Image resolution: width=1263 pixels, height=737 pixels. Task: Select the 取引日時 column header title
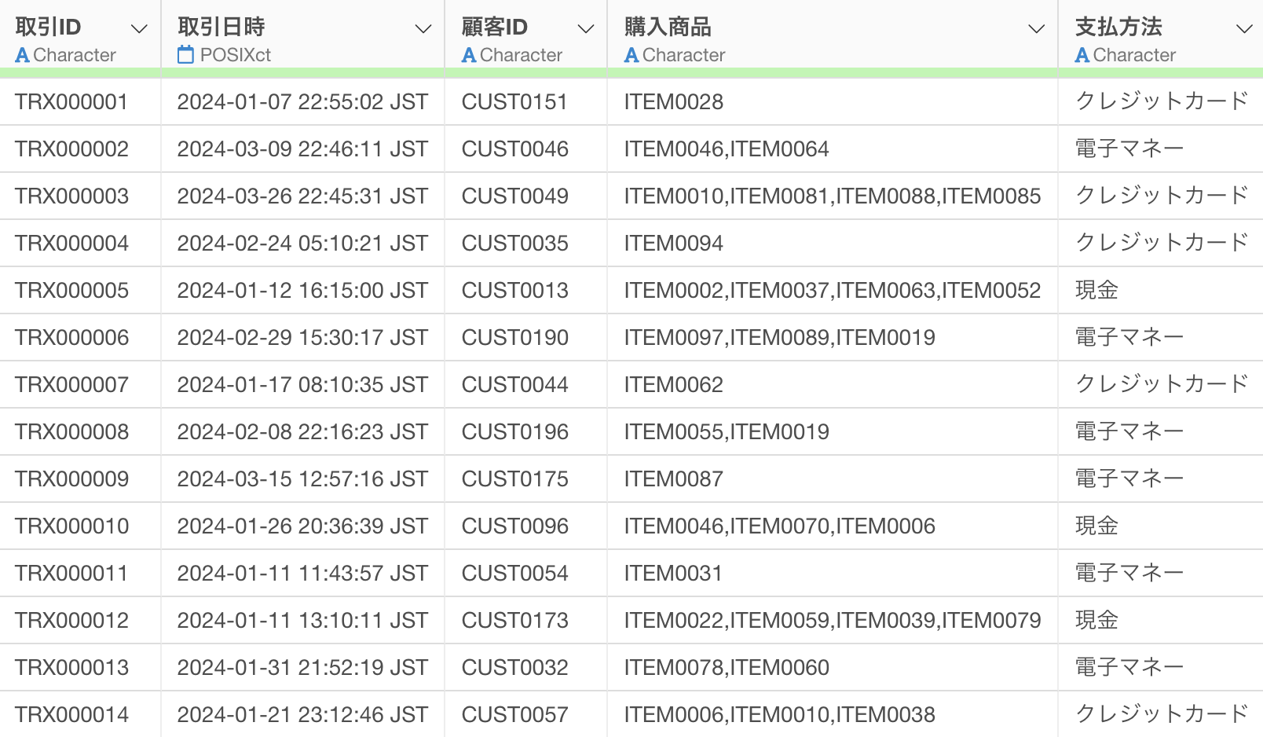(x=221, y=27)
